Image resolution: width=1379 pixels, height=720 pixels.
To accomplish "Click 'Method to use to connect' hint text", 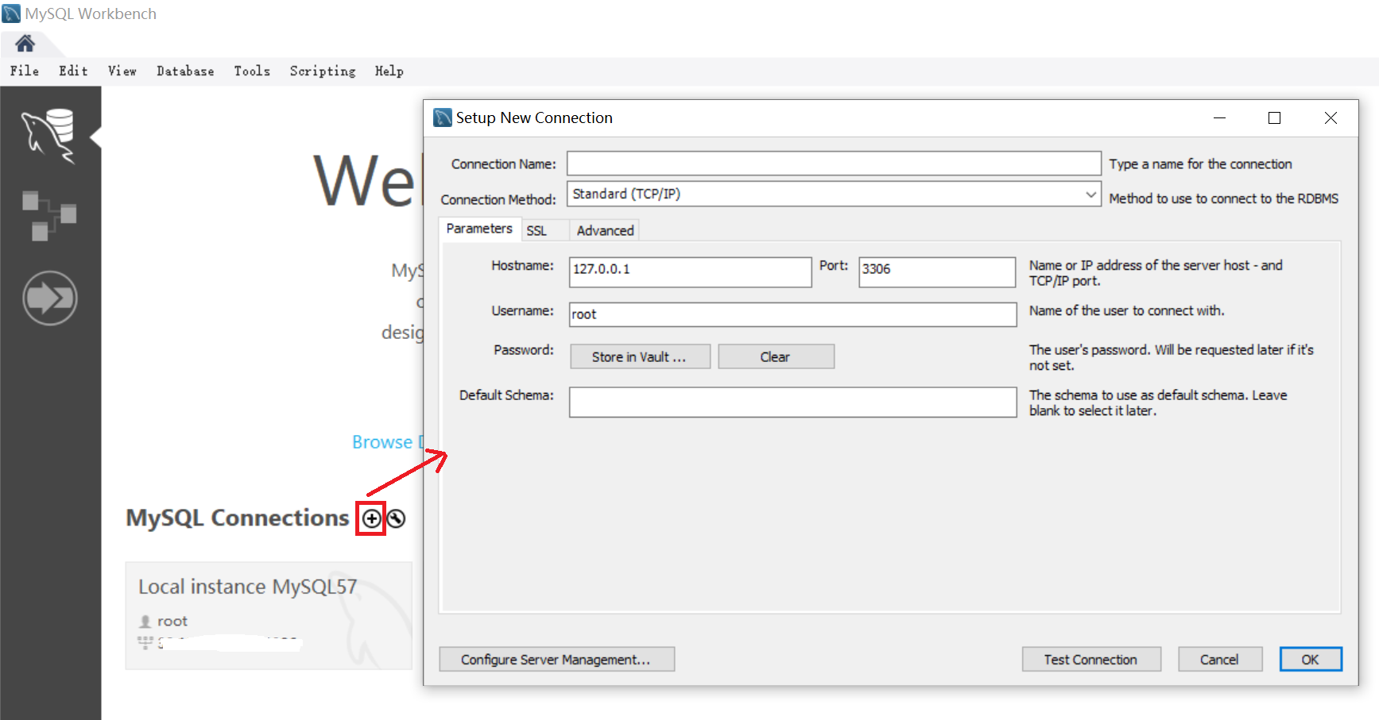I will point(1223,198).
